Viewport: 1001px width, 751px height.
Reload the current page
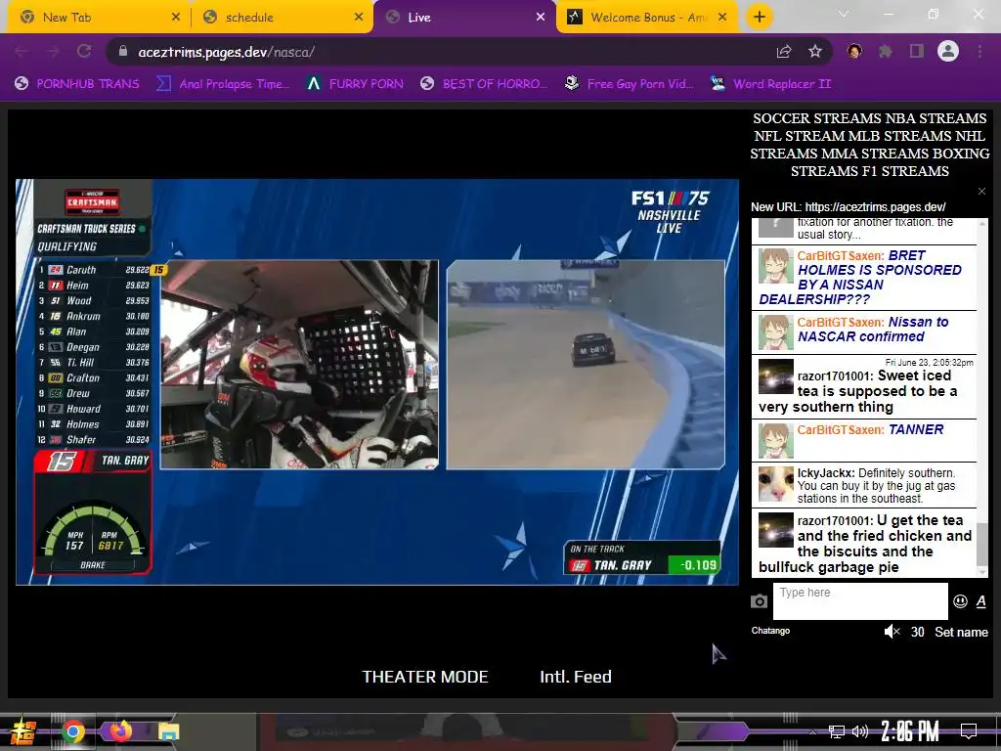coord(84,52)
